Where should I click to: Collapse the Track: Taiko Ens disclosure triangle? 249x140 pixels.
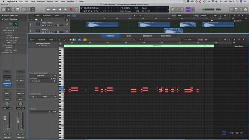coord(2,19)
